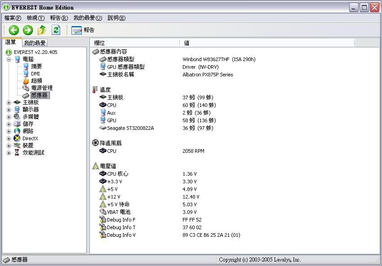Select the CPU 核心 voltage row
This screenshot has height=266, width=382.
pos(148,174)
